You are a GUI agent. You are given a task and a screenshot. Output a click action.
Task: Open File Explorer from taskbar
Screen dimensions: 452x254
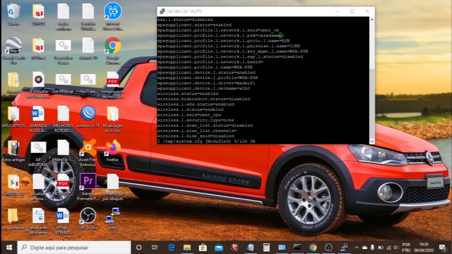coord(187,247)
